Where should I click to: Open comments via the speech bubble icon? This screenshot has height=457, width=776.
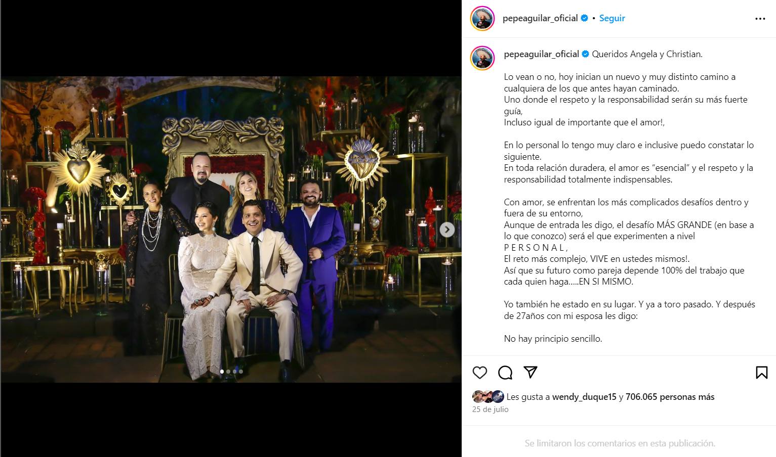505,373
